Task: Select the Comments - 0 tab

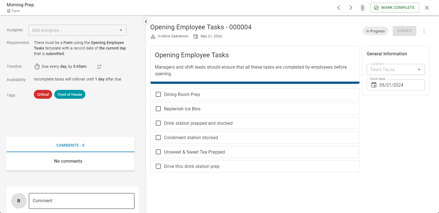Action: pos(70,145)
